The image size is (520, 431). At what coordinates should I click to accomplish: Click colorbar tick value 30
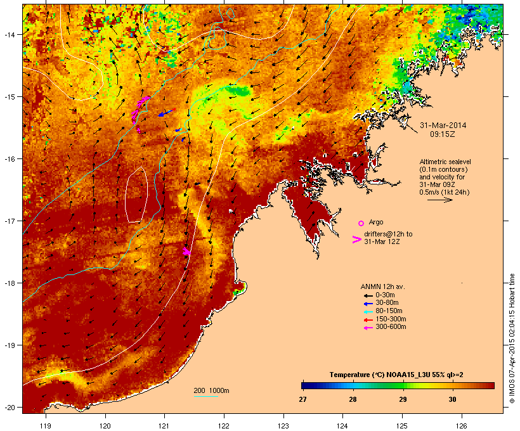[x=452, y=399]
